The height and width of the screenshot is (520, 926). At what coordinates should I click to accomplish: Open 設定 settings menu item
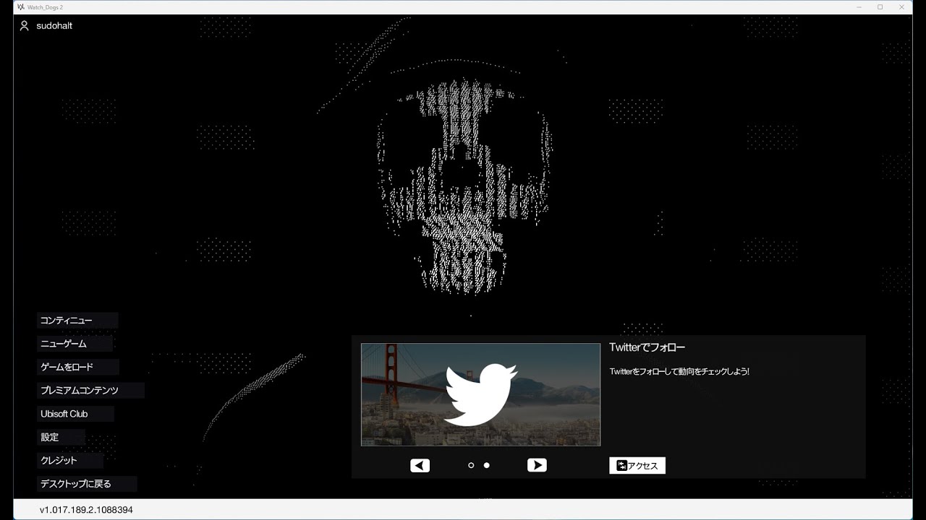50,437
